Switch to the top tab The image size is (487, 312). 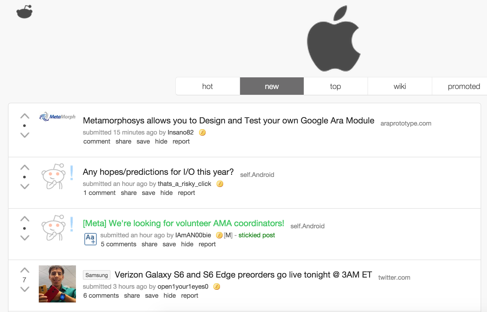[x=335, y=86]
